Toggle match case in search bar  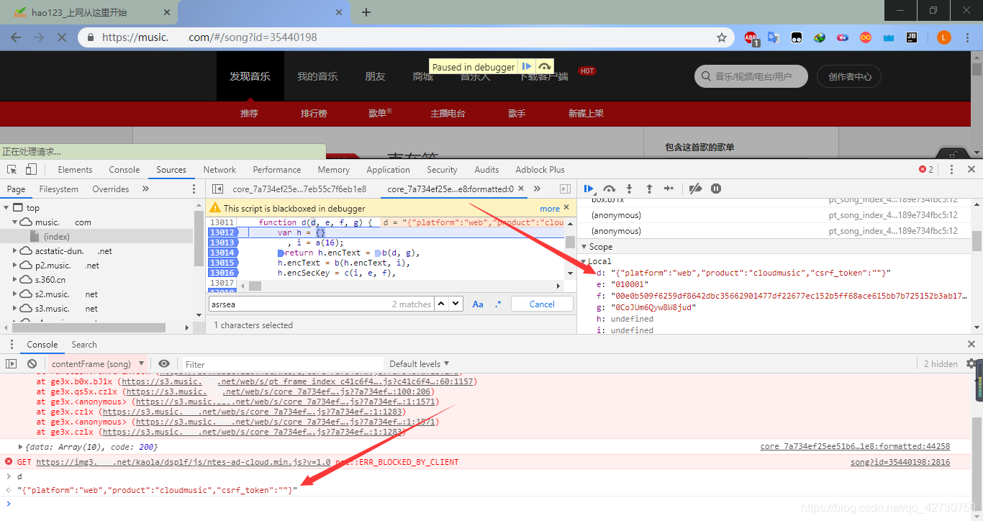[x=478, y=304]
